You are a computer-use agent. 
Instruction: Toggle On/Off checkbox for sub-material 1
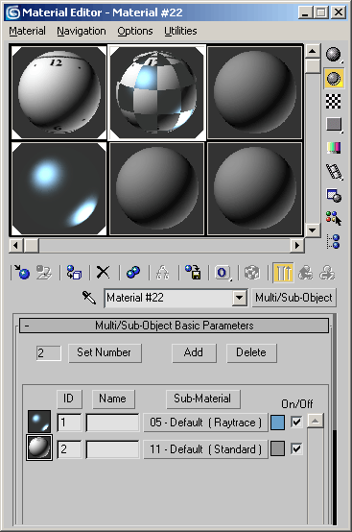(x=296, y=423)
